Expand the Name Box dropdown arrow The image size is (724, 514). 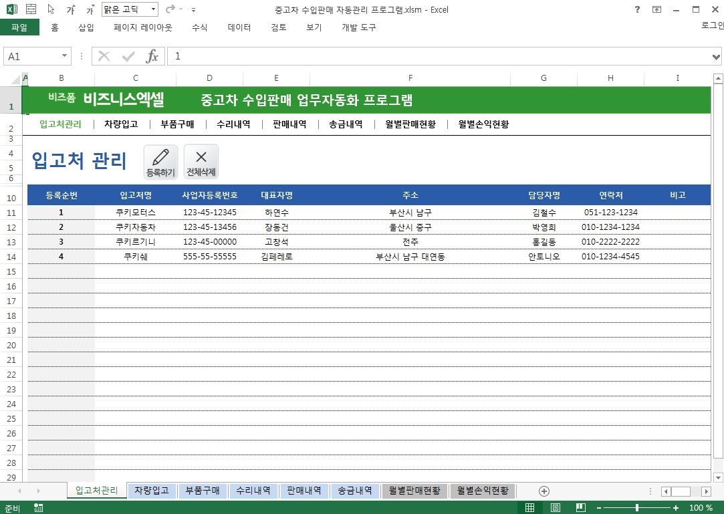pyautogui.click(x=65, y=57)
